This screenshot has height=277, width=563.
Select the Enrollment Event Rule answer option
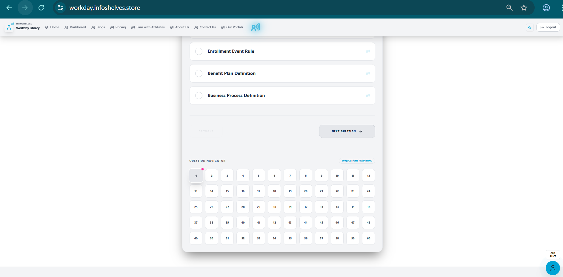click(199, 51)
